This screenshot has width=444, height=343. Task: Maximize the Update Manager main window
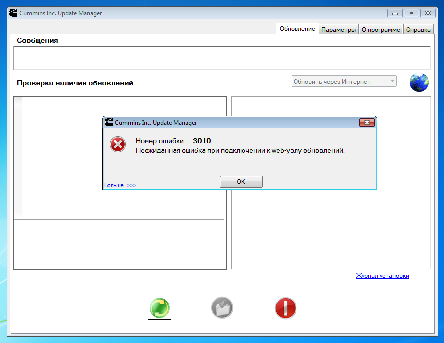coord(411,13)
